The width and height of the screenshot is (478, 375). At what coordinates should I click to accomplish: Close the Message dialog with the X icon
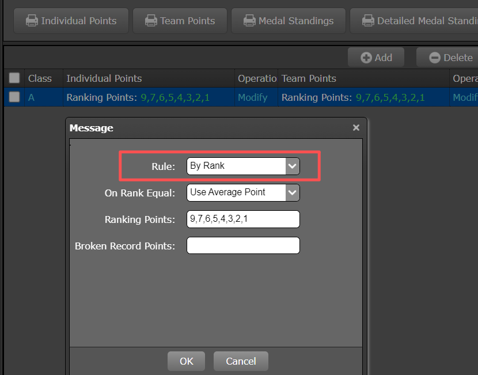pos(356,127)
